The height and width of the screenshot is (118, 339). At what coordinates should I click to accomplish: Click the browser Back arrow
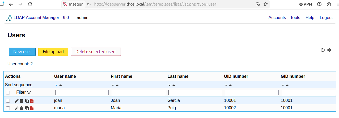11,4
